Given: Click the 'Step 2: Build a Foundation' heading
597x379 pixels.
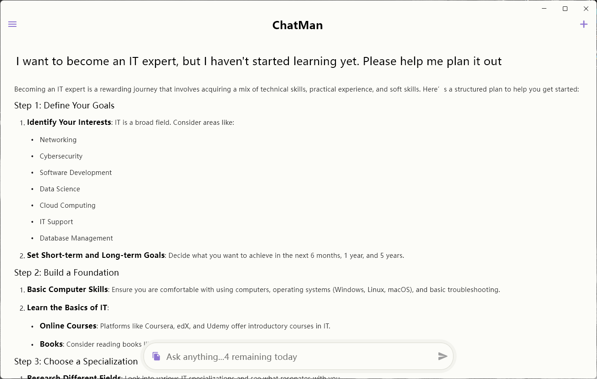Looking at the screenshot, I should tap(67, 273).
